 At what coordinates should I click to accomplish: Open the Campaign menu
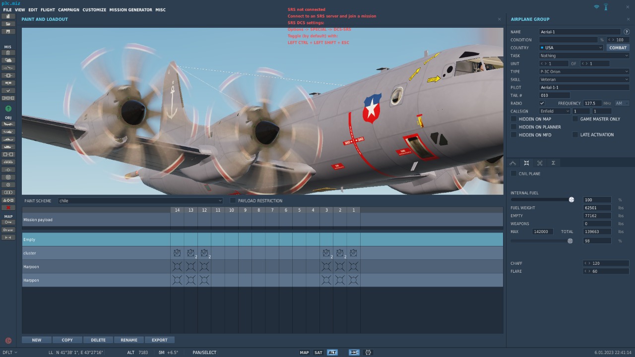[x=68, y=10]
